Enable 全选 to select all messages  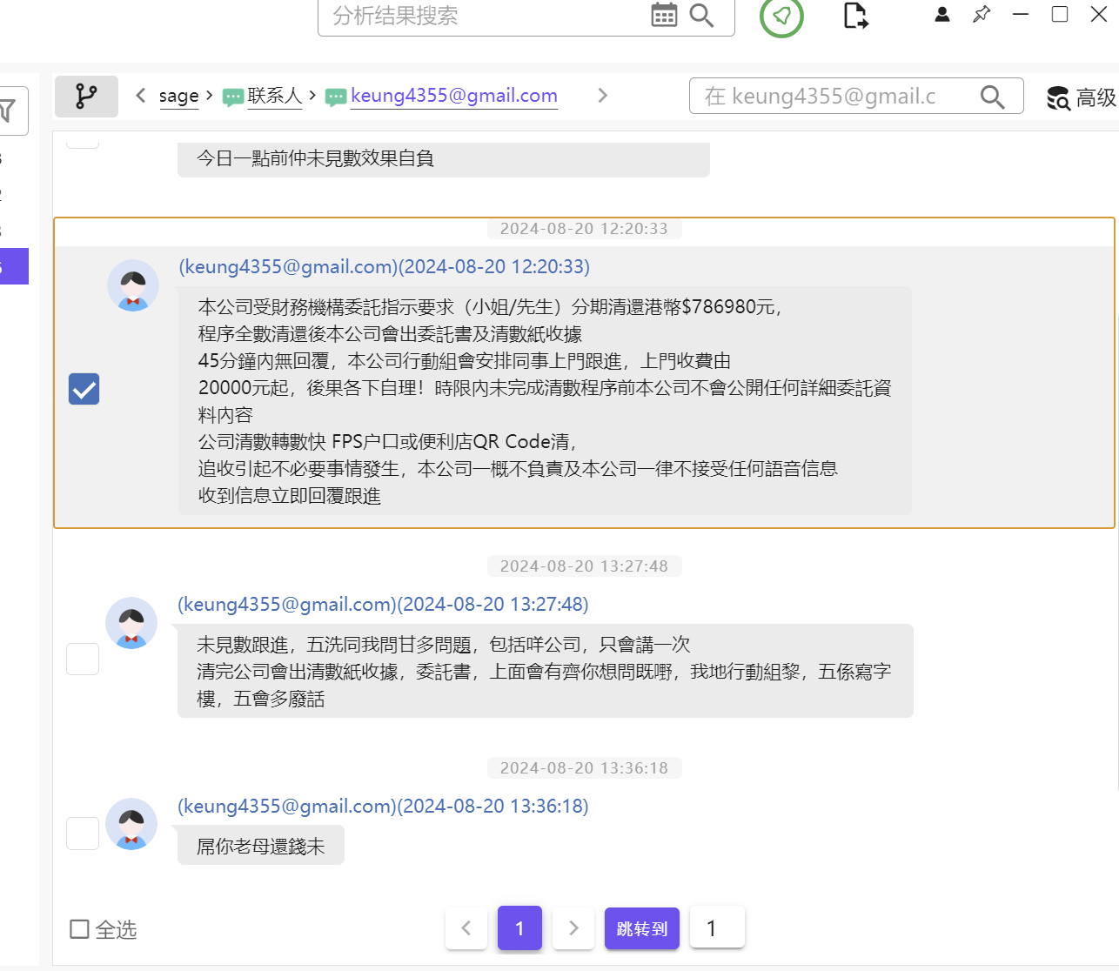tap(79, 929)
